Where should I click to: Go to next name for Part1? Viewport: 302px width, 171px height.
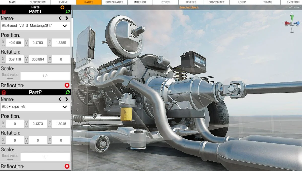click(x=67, y=18)
